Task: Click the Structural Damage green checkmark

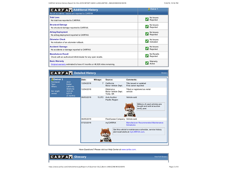Action: 147,26
